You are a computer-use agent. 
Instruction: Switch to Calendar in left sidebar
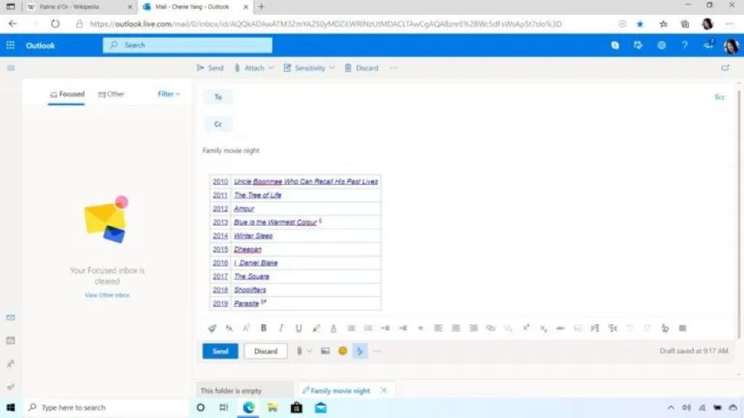click(x=10, y=340)
